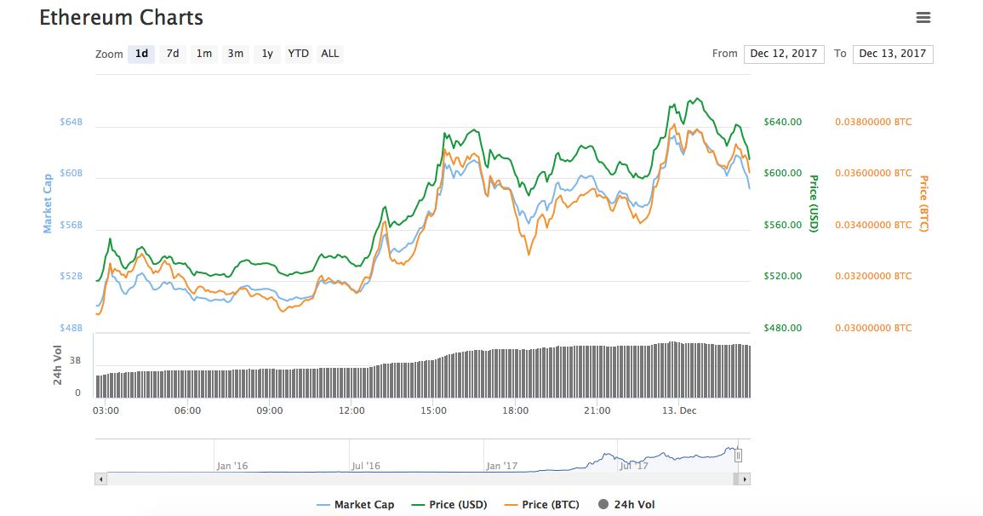Select the 7d zoom range
The height and width of the screenshot is (516, 983).
tap(173, 54)
